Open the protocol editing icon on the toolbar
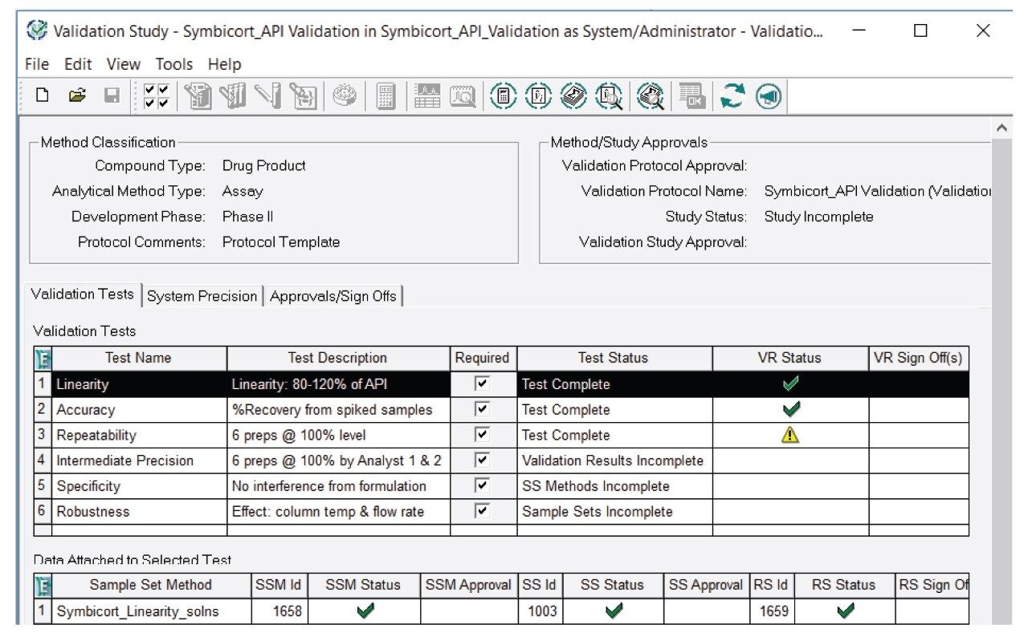 pyautogui.click(x=199, y=95)
